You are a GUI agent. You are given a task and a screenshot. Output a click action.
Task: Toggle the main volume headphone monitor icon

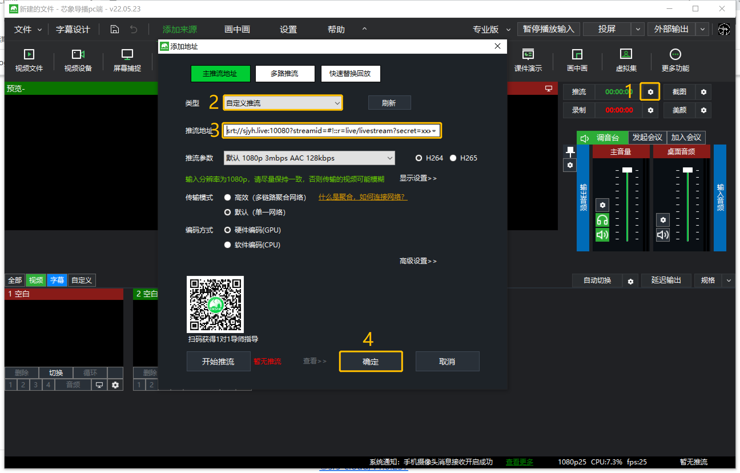click(602, 220)
